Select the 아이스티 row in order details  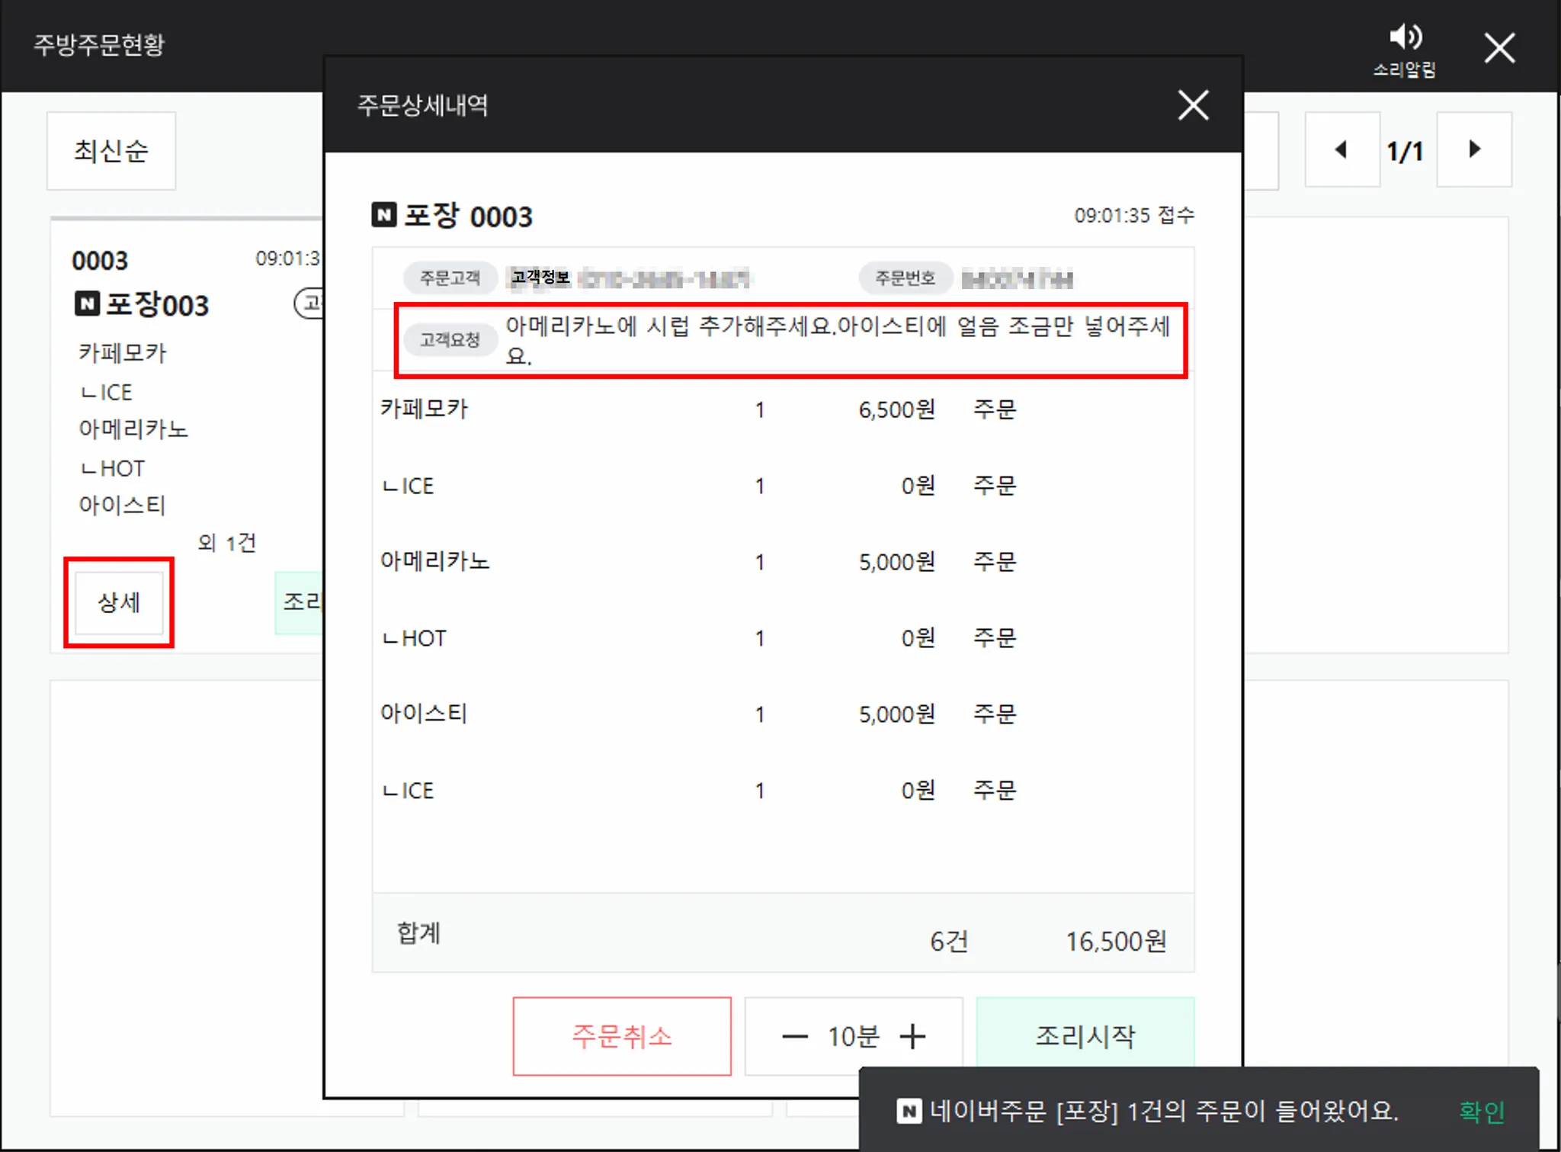pyautogui.click(x=424, y=714)
